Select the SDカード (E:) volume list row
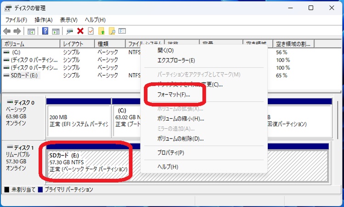 71,75
